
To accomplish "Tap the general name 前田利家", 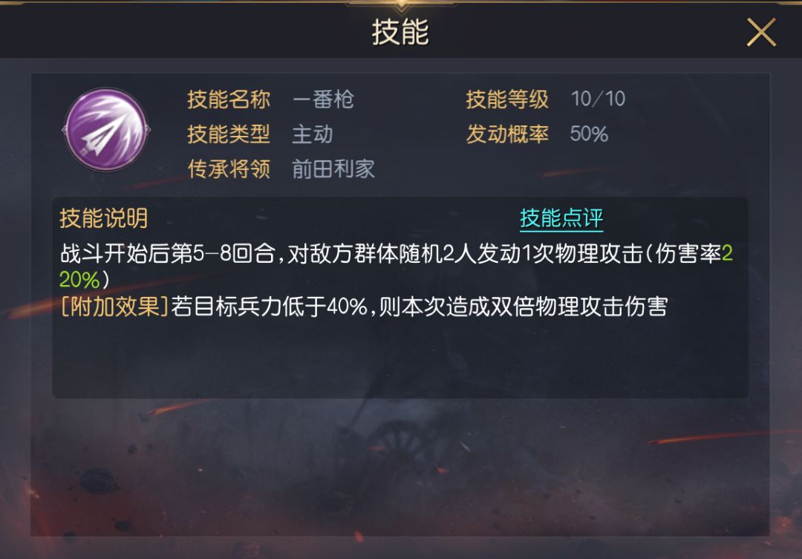I will pos(333,169).
